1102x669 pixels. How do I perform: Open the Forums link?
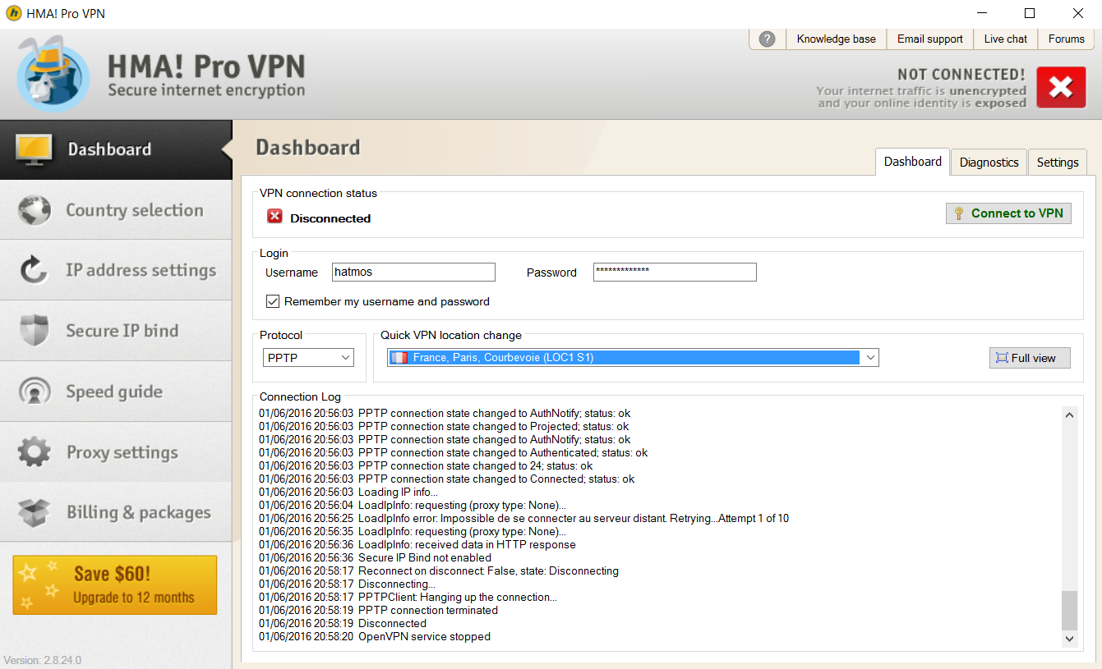[1066, 39]
